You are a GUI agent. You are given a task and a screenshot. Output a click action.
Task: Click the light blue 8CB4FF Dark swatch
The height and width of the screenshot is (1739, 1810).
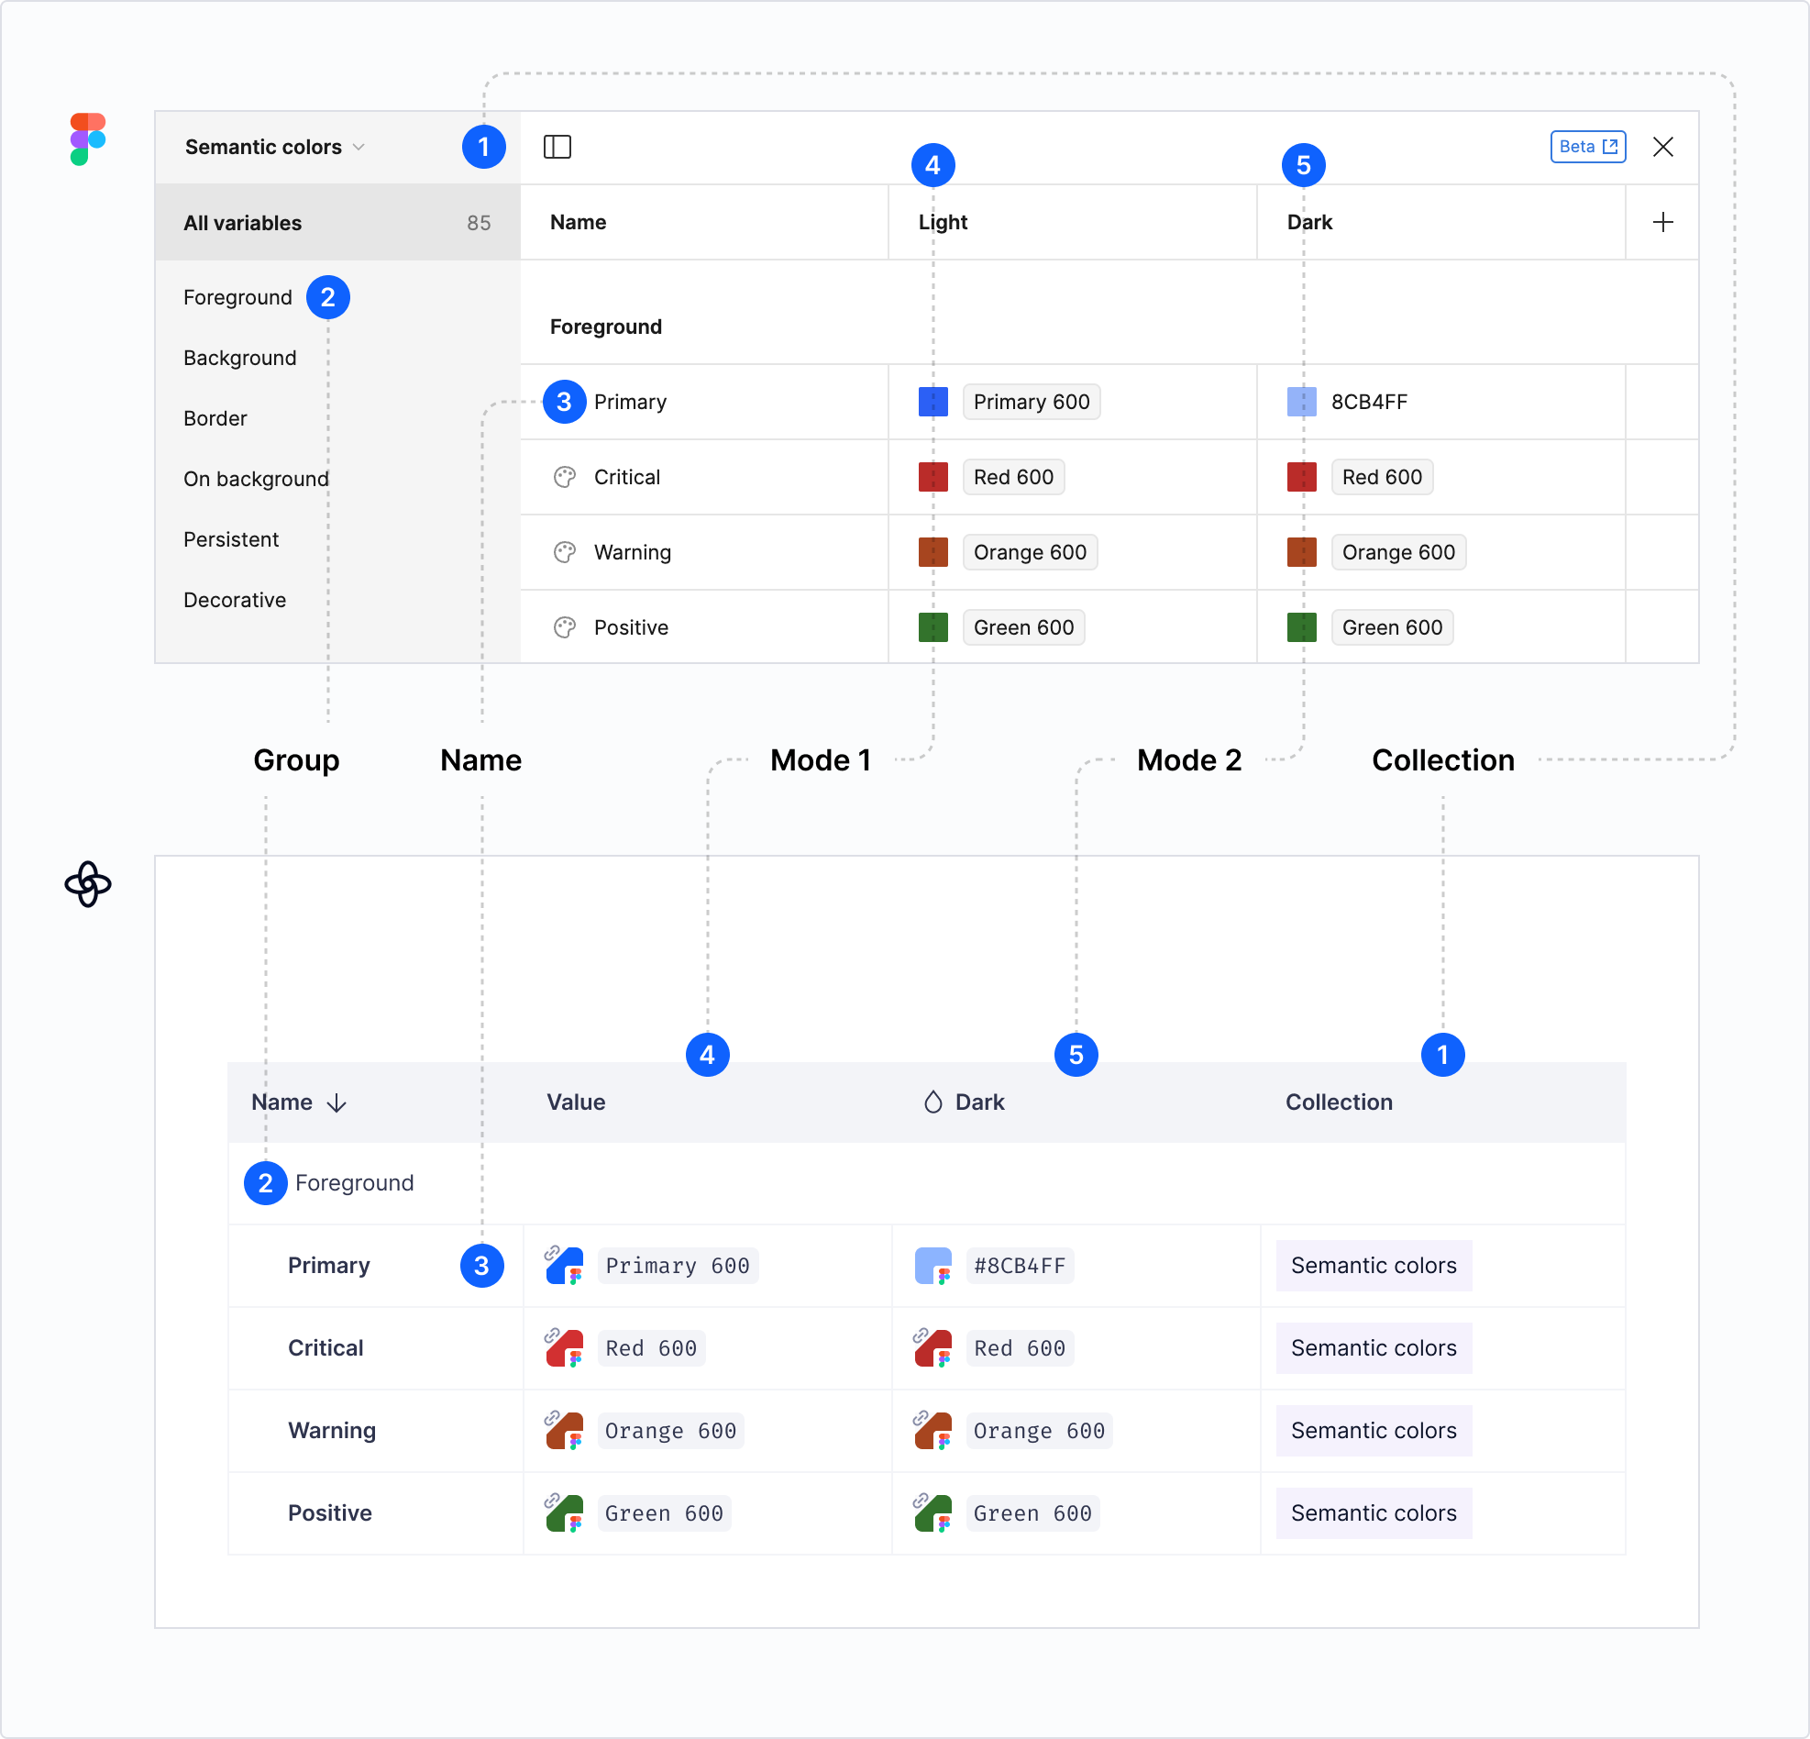1301,402
